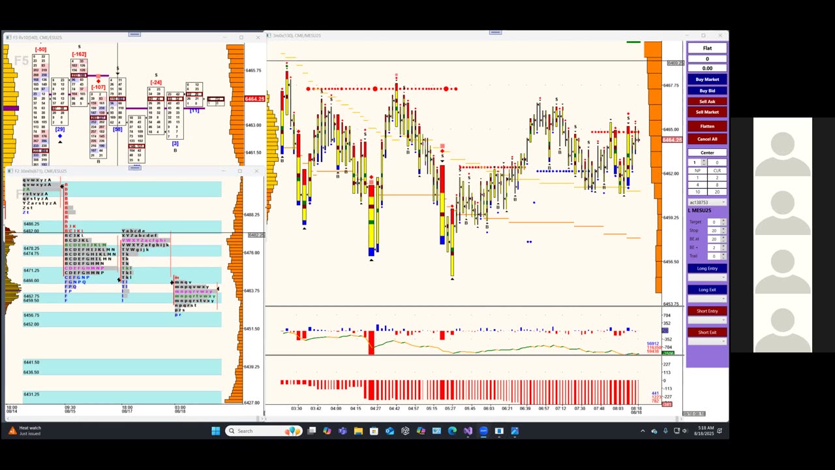The image size is (835, 470).
Task: Focus the 3m0s(130) MESU25 chart title bar
Action: [496, 35]
